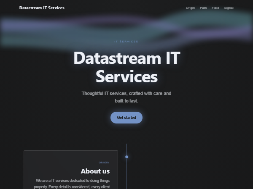Click the About us card heading
This screenshot has height=189, width=253.
pos(95,171)
